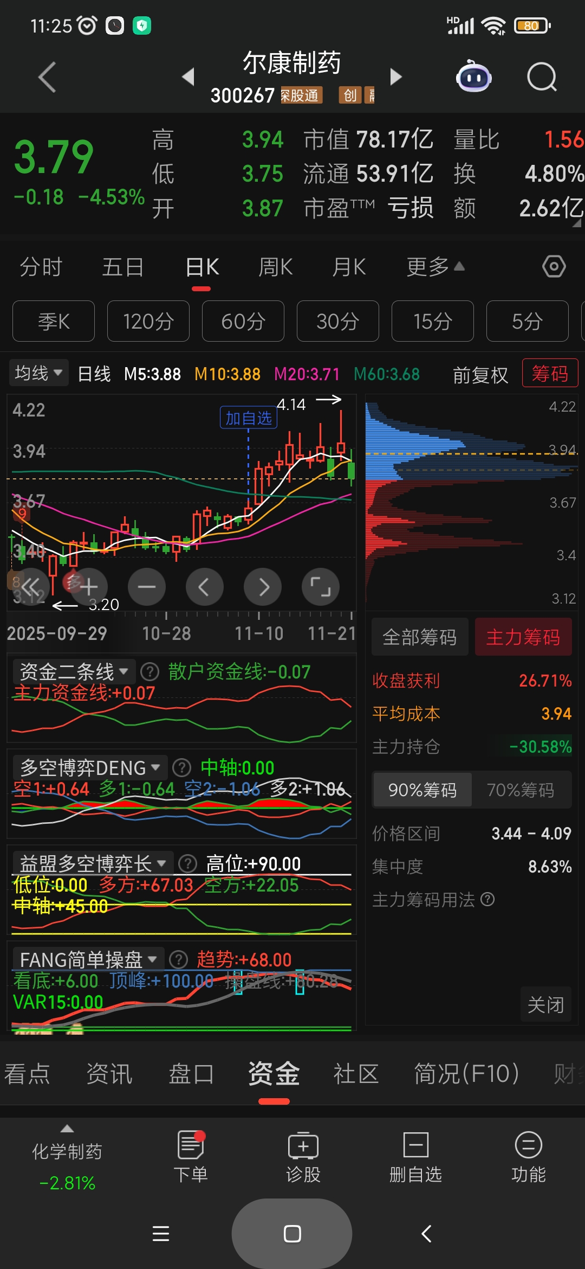Open the search magnifier

(542, 76)
